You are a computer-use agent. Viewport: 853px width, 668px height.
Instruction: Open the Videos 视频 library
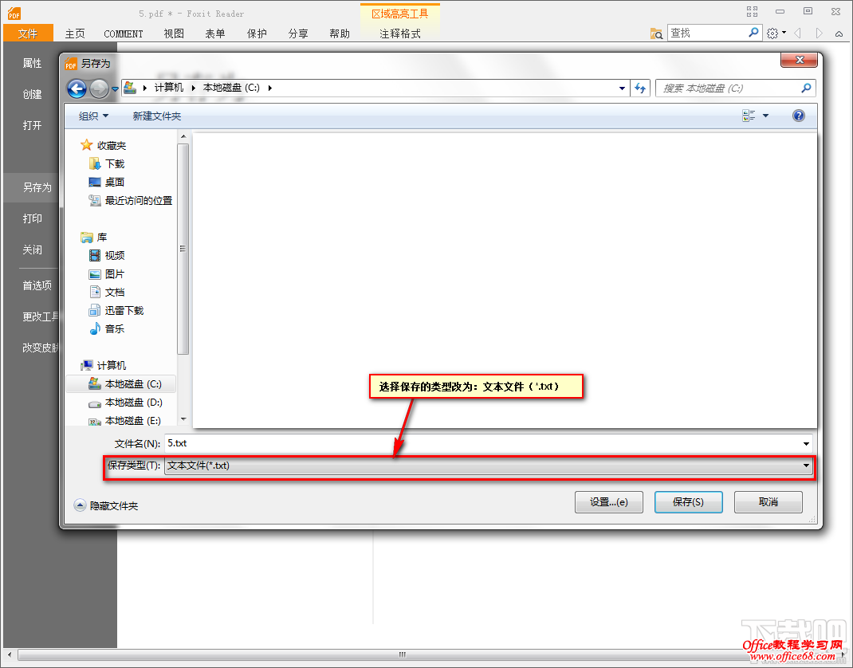click(x=107, y=255)
